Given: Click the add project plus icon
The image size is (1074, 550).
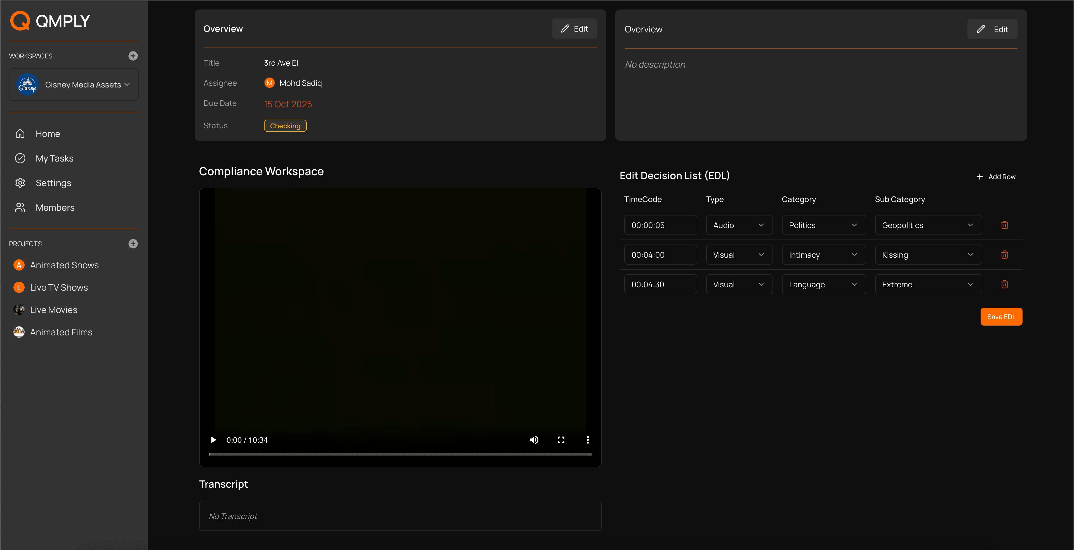Looking at the screenshot, I should [x=133, y=244].
